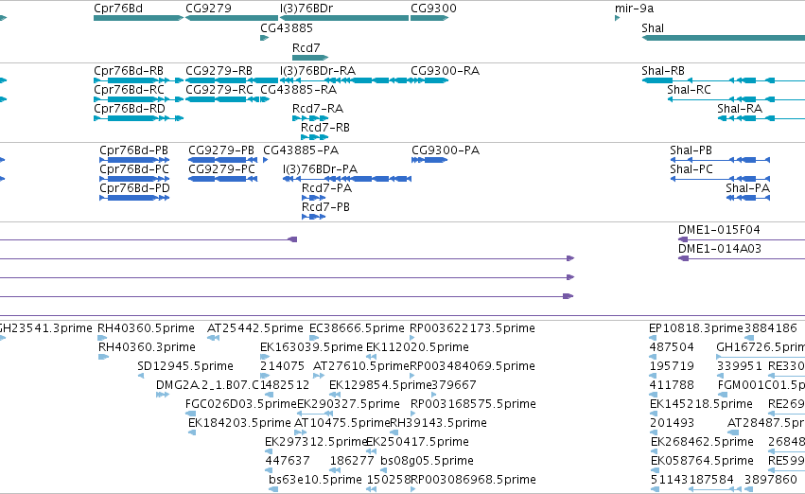The width and height of the screenshot is (805, 494).
Task: Select the EK290327.5prime EST label
Action: (x=349, y=405)
